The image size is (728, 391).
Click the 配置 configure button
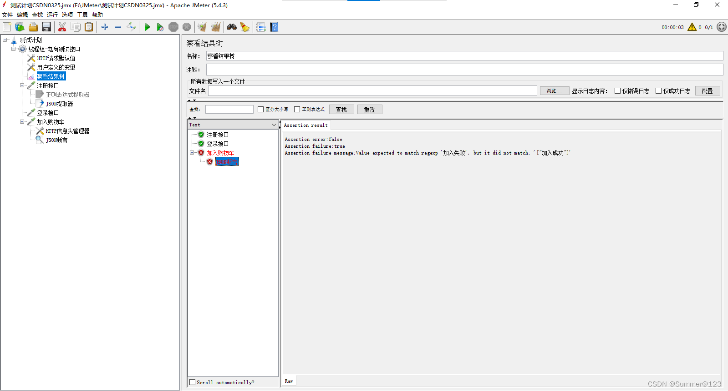tap(708, 91)
